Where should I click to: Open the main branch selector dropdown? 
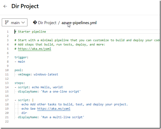[15, 22]
